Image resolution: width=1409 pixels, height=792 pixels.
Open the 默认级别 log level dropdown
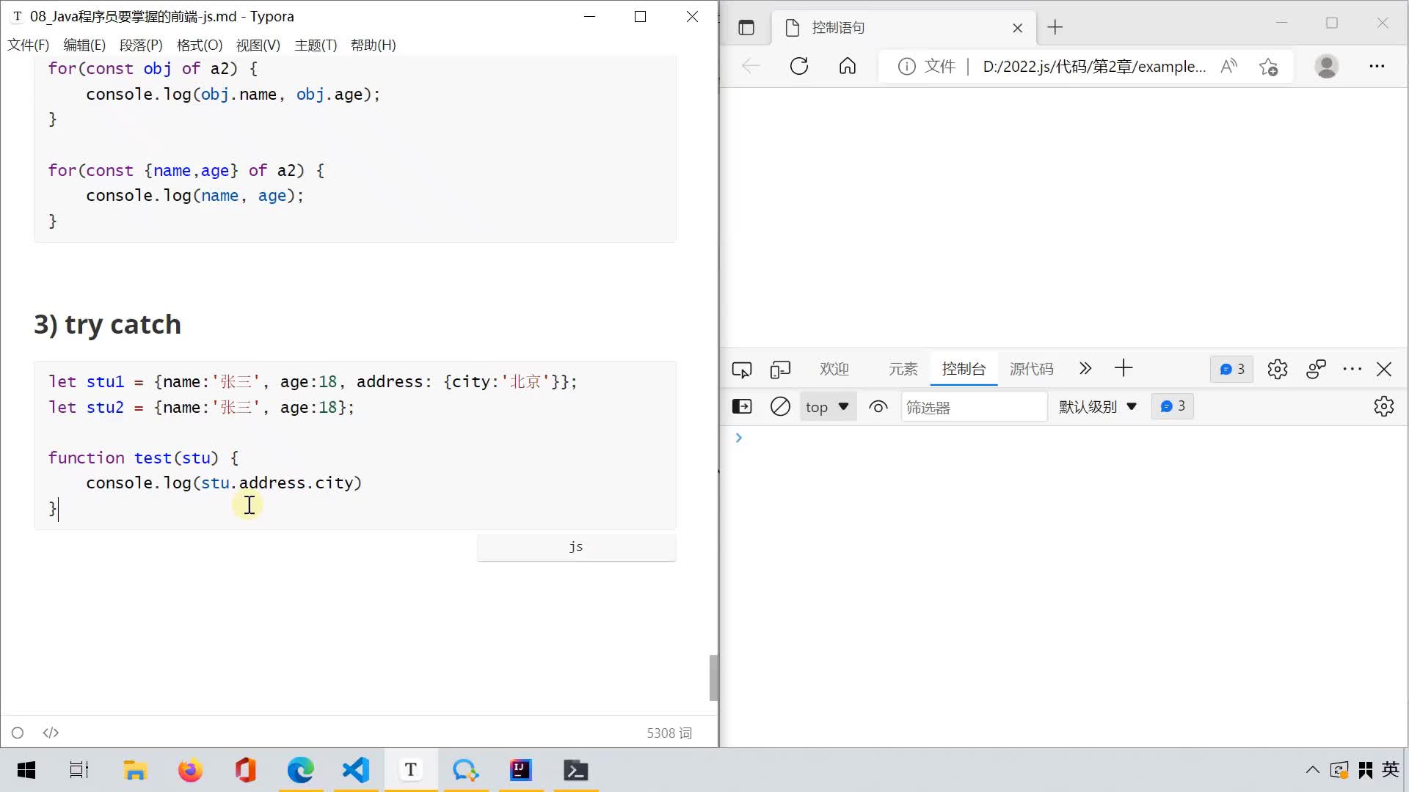1098,407
